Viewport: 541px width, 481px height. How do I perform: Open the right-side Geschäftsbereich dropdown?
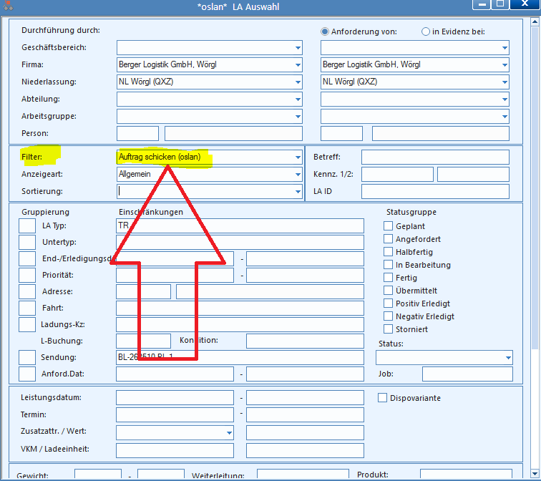pos(505,48)
